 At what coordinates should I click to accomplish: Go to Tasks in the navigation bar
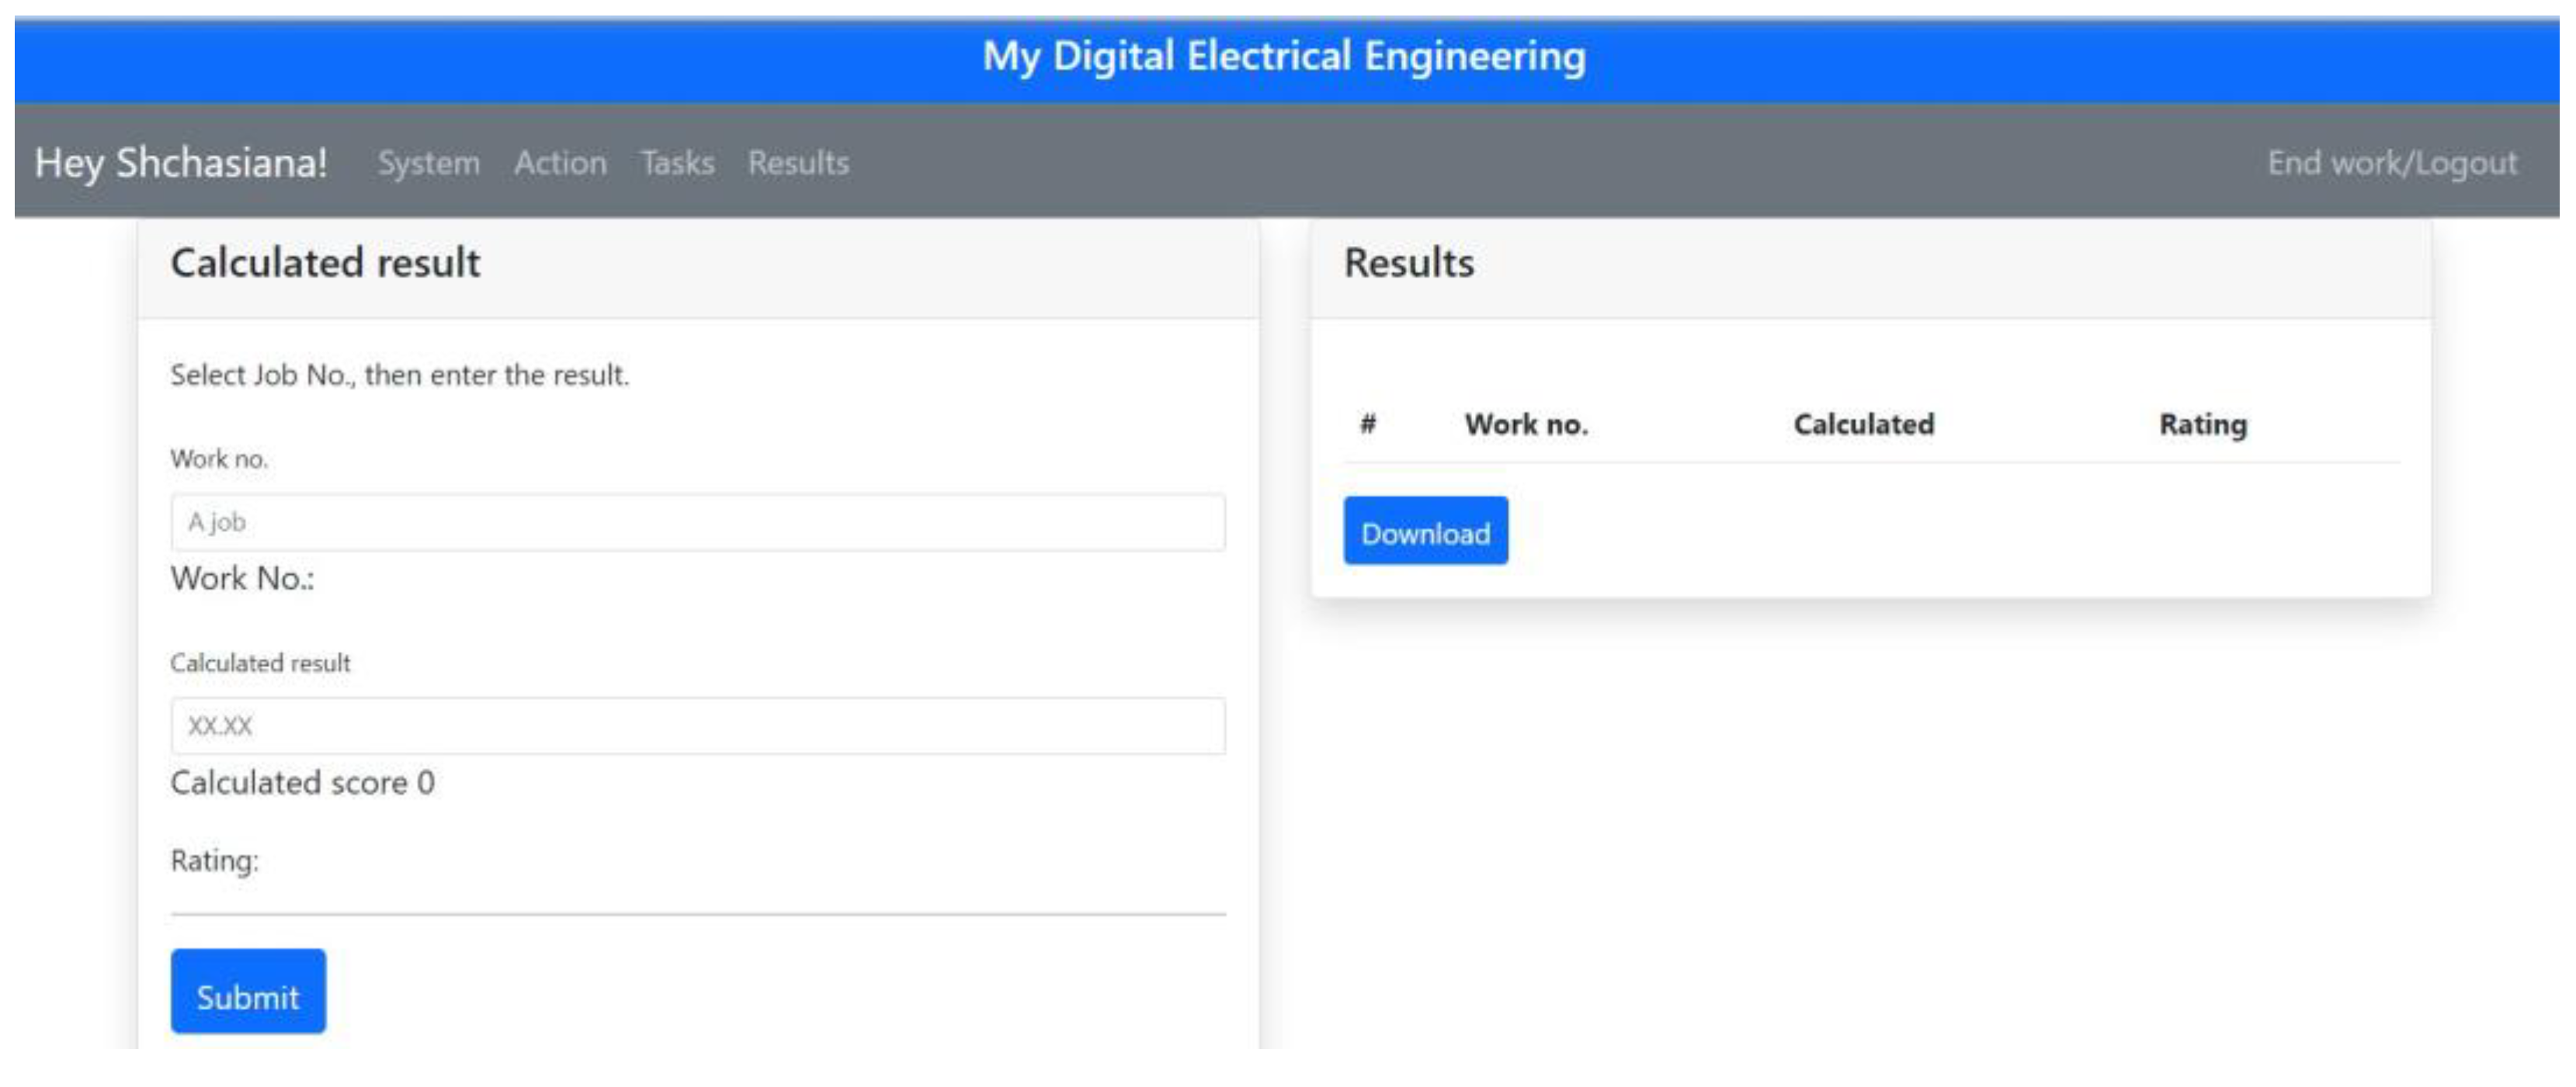point(677,163)
